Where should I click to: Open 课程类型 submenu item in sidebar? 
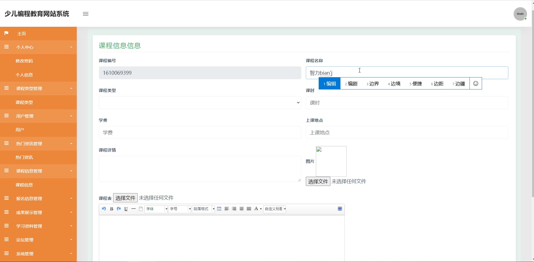point(38,102)
